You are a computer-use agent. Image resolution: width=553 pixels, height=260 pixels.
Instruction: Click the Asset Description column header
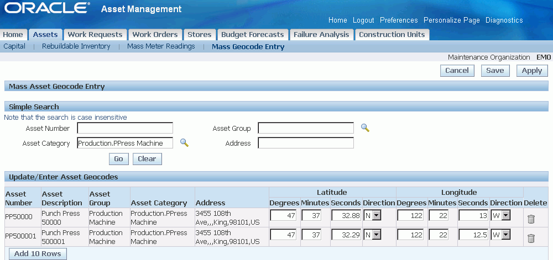point(62,198)
